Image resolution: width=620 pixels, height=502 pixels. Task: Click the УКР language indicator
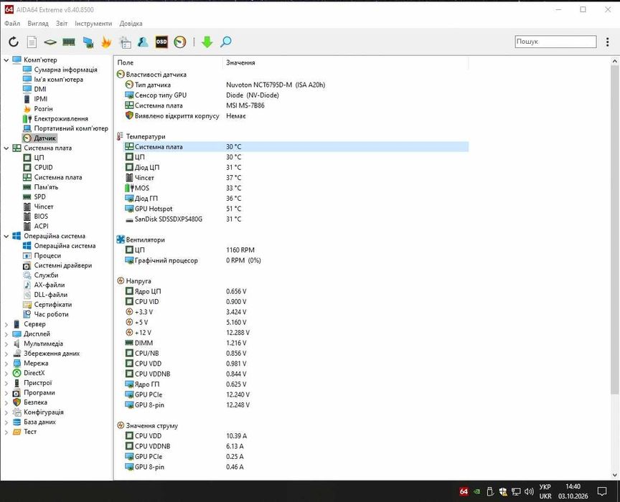point(545,487)
